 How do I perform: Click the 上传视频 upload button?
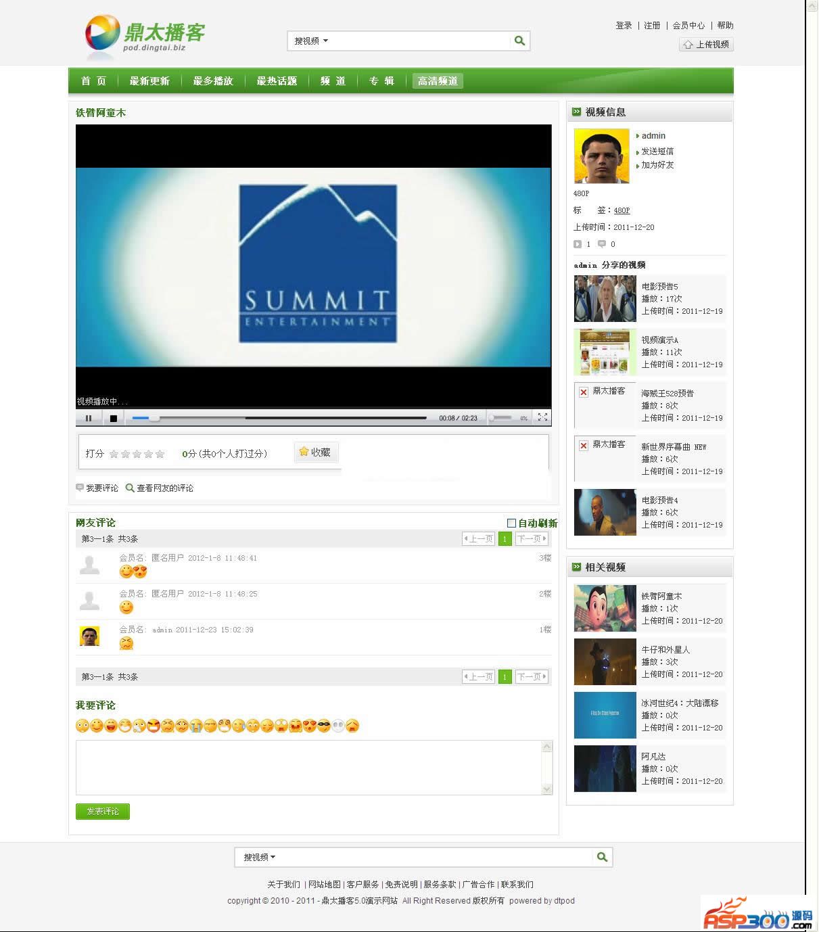pyautogui.click(x=706, y=45)
